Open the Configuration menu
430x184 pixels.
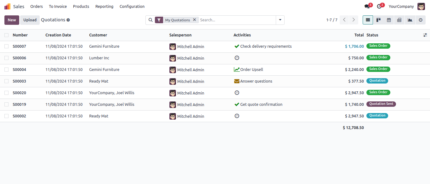(132, 7)
